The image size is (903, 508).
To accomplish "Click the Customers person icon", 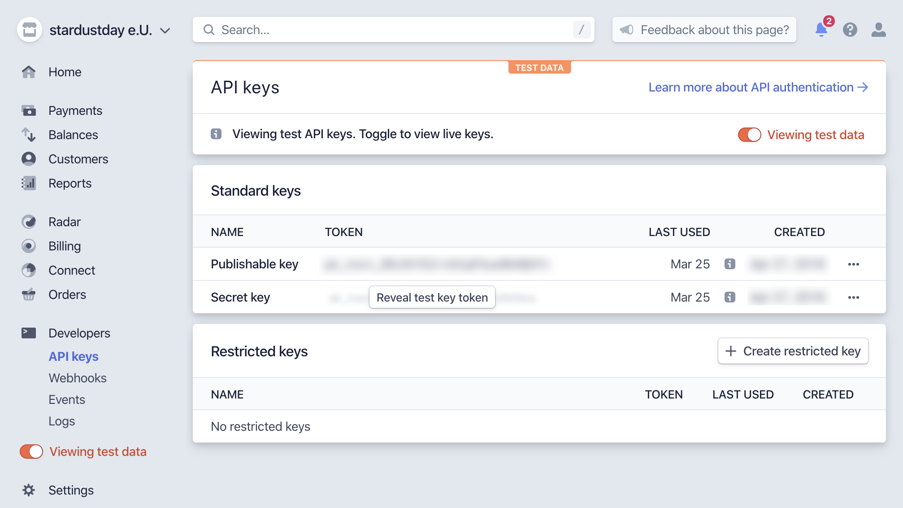I will click(x=29, y=159).
